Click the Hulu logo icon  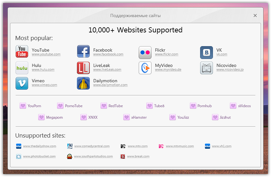tap(22, 68)
